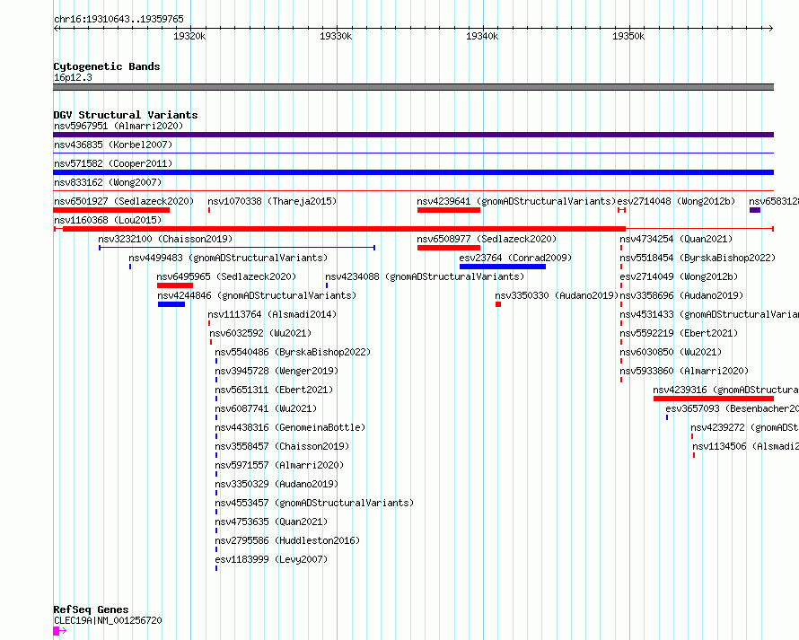Click nsv1070338 (Thareja2015) label
The image size is (799, 640).
pos(272,201)
